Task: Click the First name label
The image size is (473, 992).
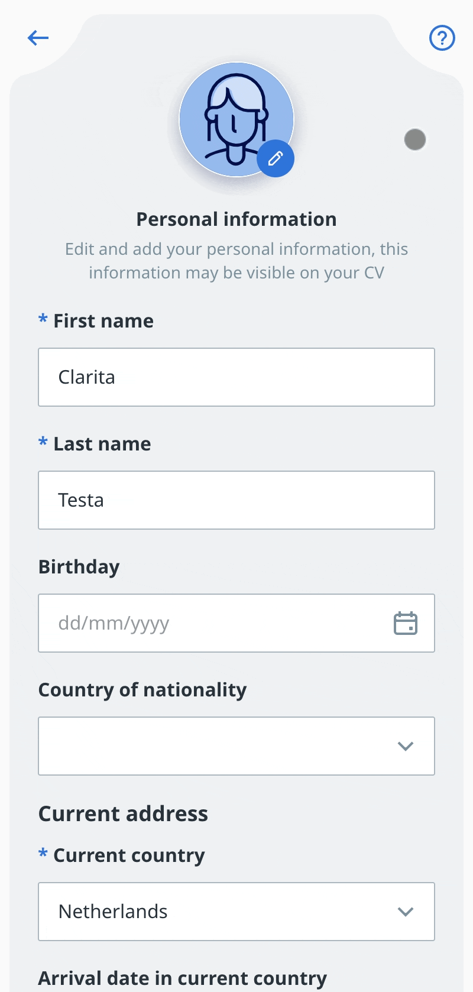Action: [x=103, y=321]
